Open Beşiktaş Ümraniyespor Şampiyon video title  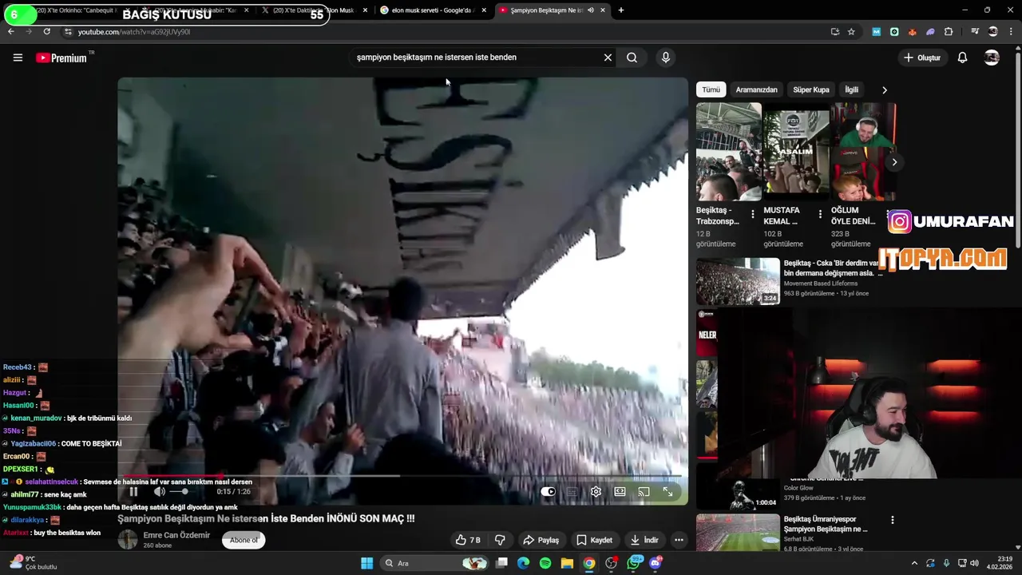coord(826,524)
